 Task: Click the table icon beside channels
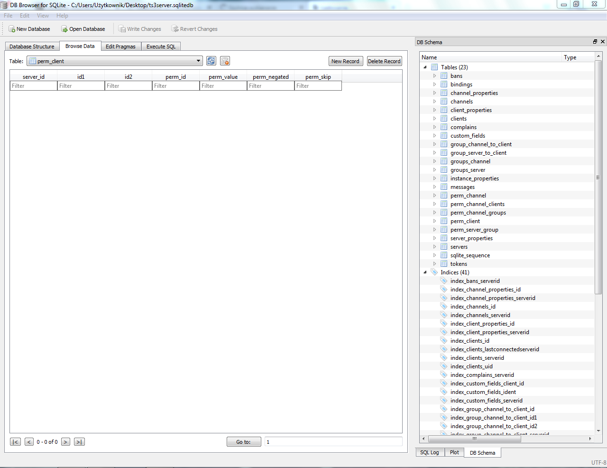(x=444, y=101)
